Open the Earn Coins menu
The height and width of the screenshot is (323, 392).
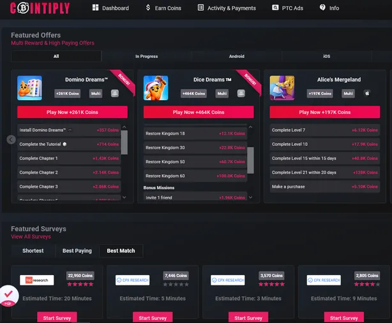(x=163, y=8)
